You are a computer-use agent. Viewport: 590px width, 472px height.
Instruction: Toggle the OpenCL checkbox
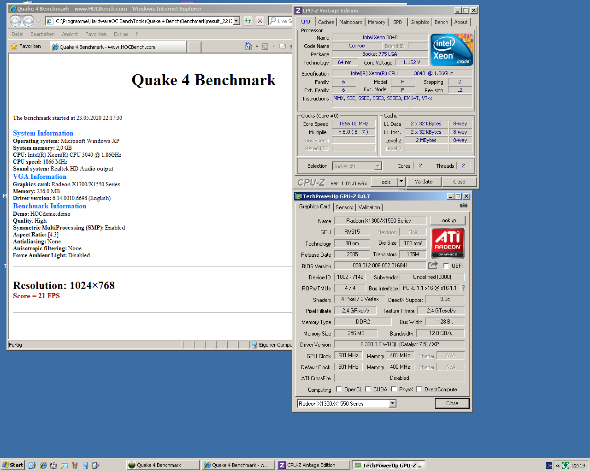339,389
